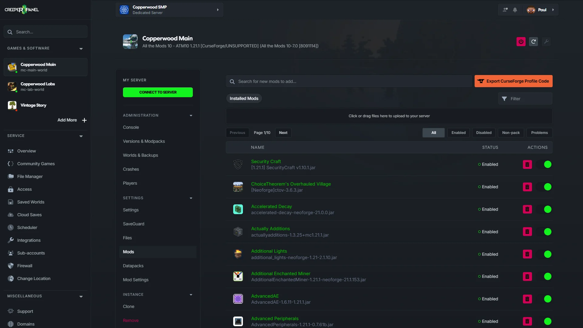The height and width of the screenshot is (328, 583).
Task: Click the Installed Mods button
Action: tap(244, 98)
